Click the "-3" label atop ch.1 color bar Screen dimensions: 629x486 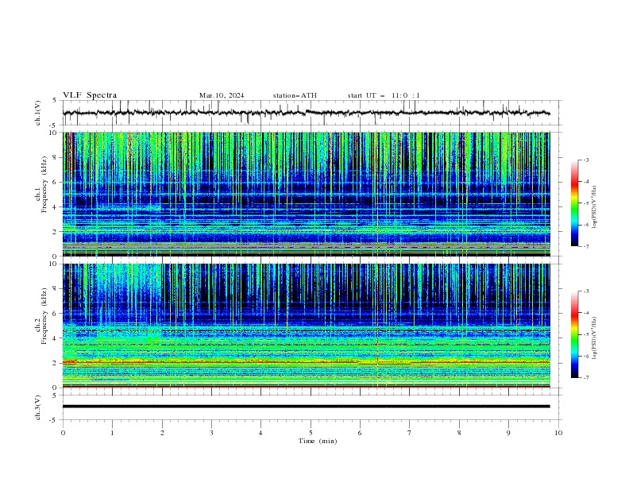coord(586,160)
